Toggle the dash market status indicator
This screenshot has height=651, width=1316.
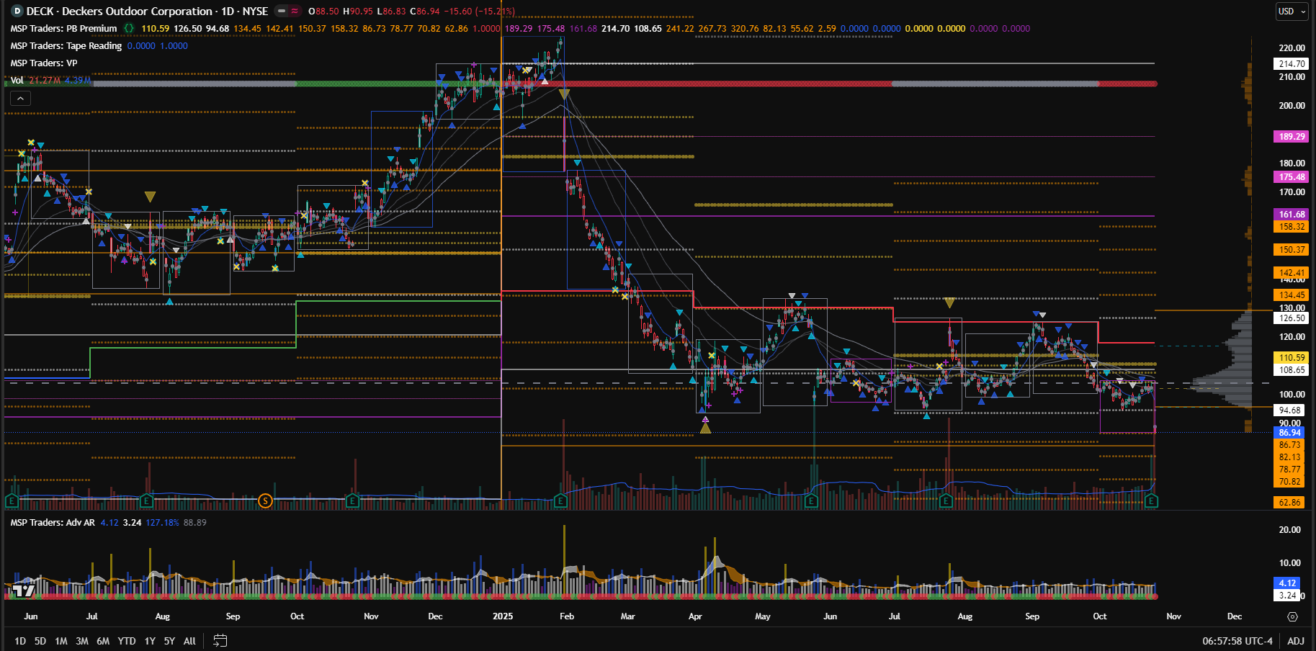click(282, 12)
